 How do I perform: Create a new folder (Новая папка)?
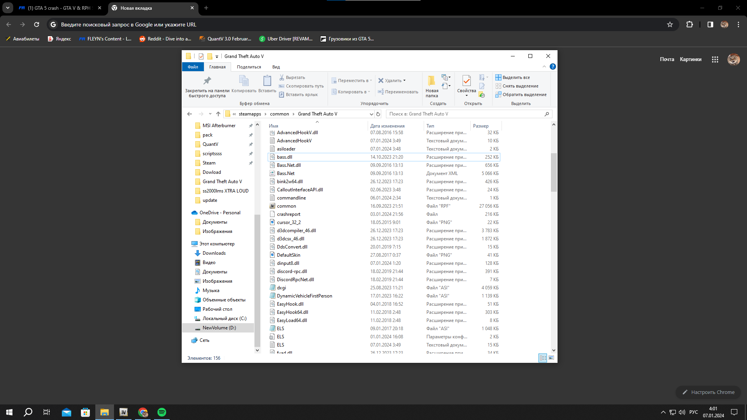(431, 81)
